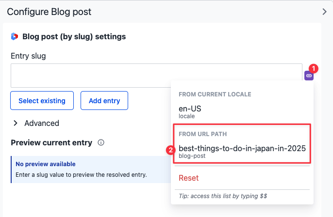The width and height of the screenshot is (333, 217).
Task: Click the red number 2 badge
Action: click(x=170, y=150)
